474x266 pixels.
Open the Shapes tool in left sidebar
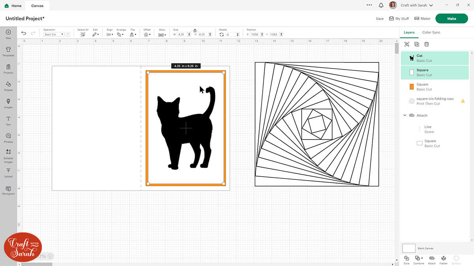(8, 85)
